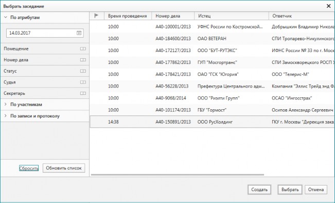
Task: Click plaintiff ГУП "Мосгортранс"
Action: [217, 62]
